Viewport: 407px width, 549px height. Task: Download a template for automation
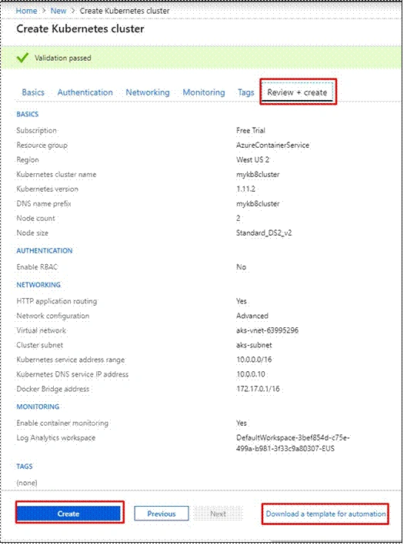(x=325, y=514)
